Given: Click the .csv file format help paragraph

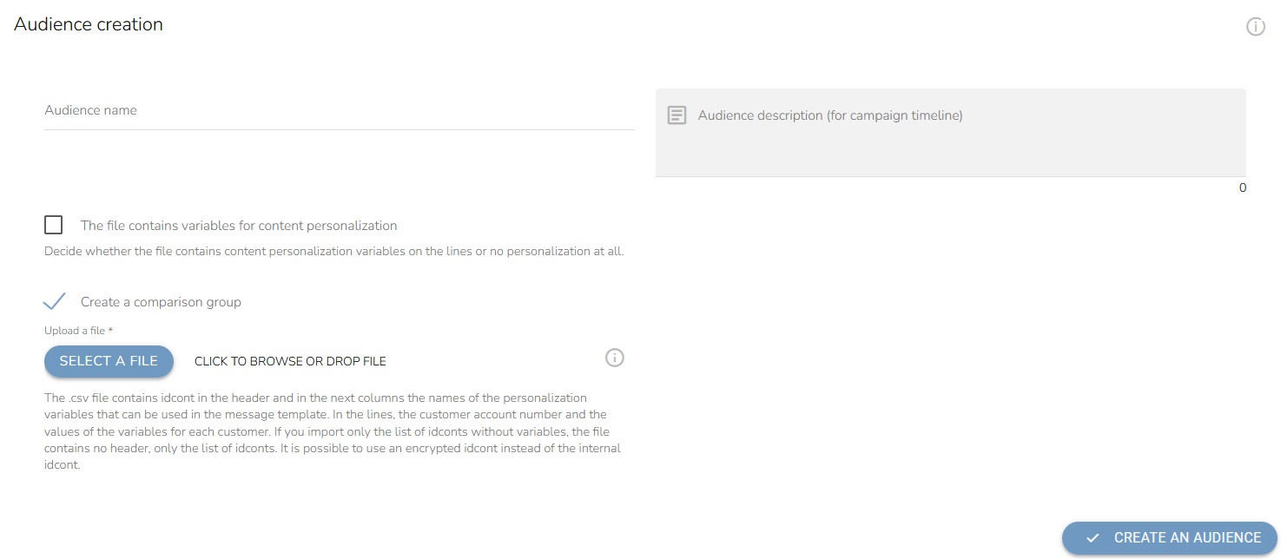Looking at the screenshot, I should click(x=333, y=431).
